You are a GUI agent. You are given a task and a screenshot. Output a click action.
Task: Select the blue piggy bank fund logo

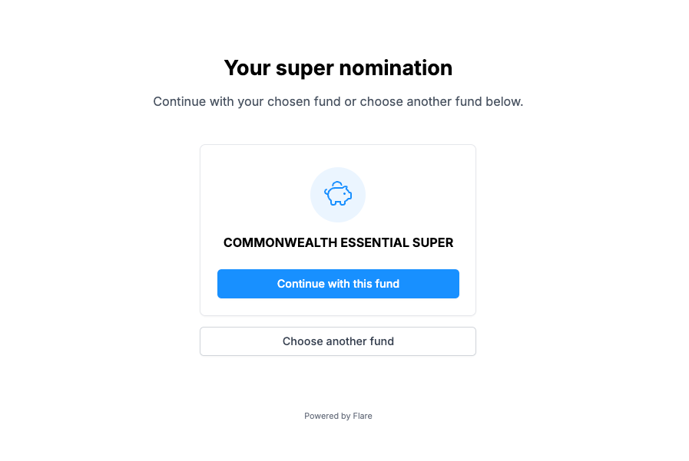[338, 193]
